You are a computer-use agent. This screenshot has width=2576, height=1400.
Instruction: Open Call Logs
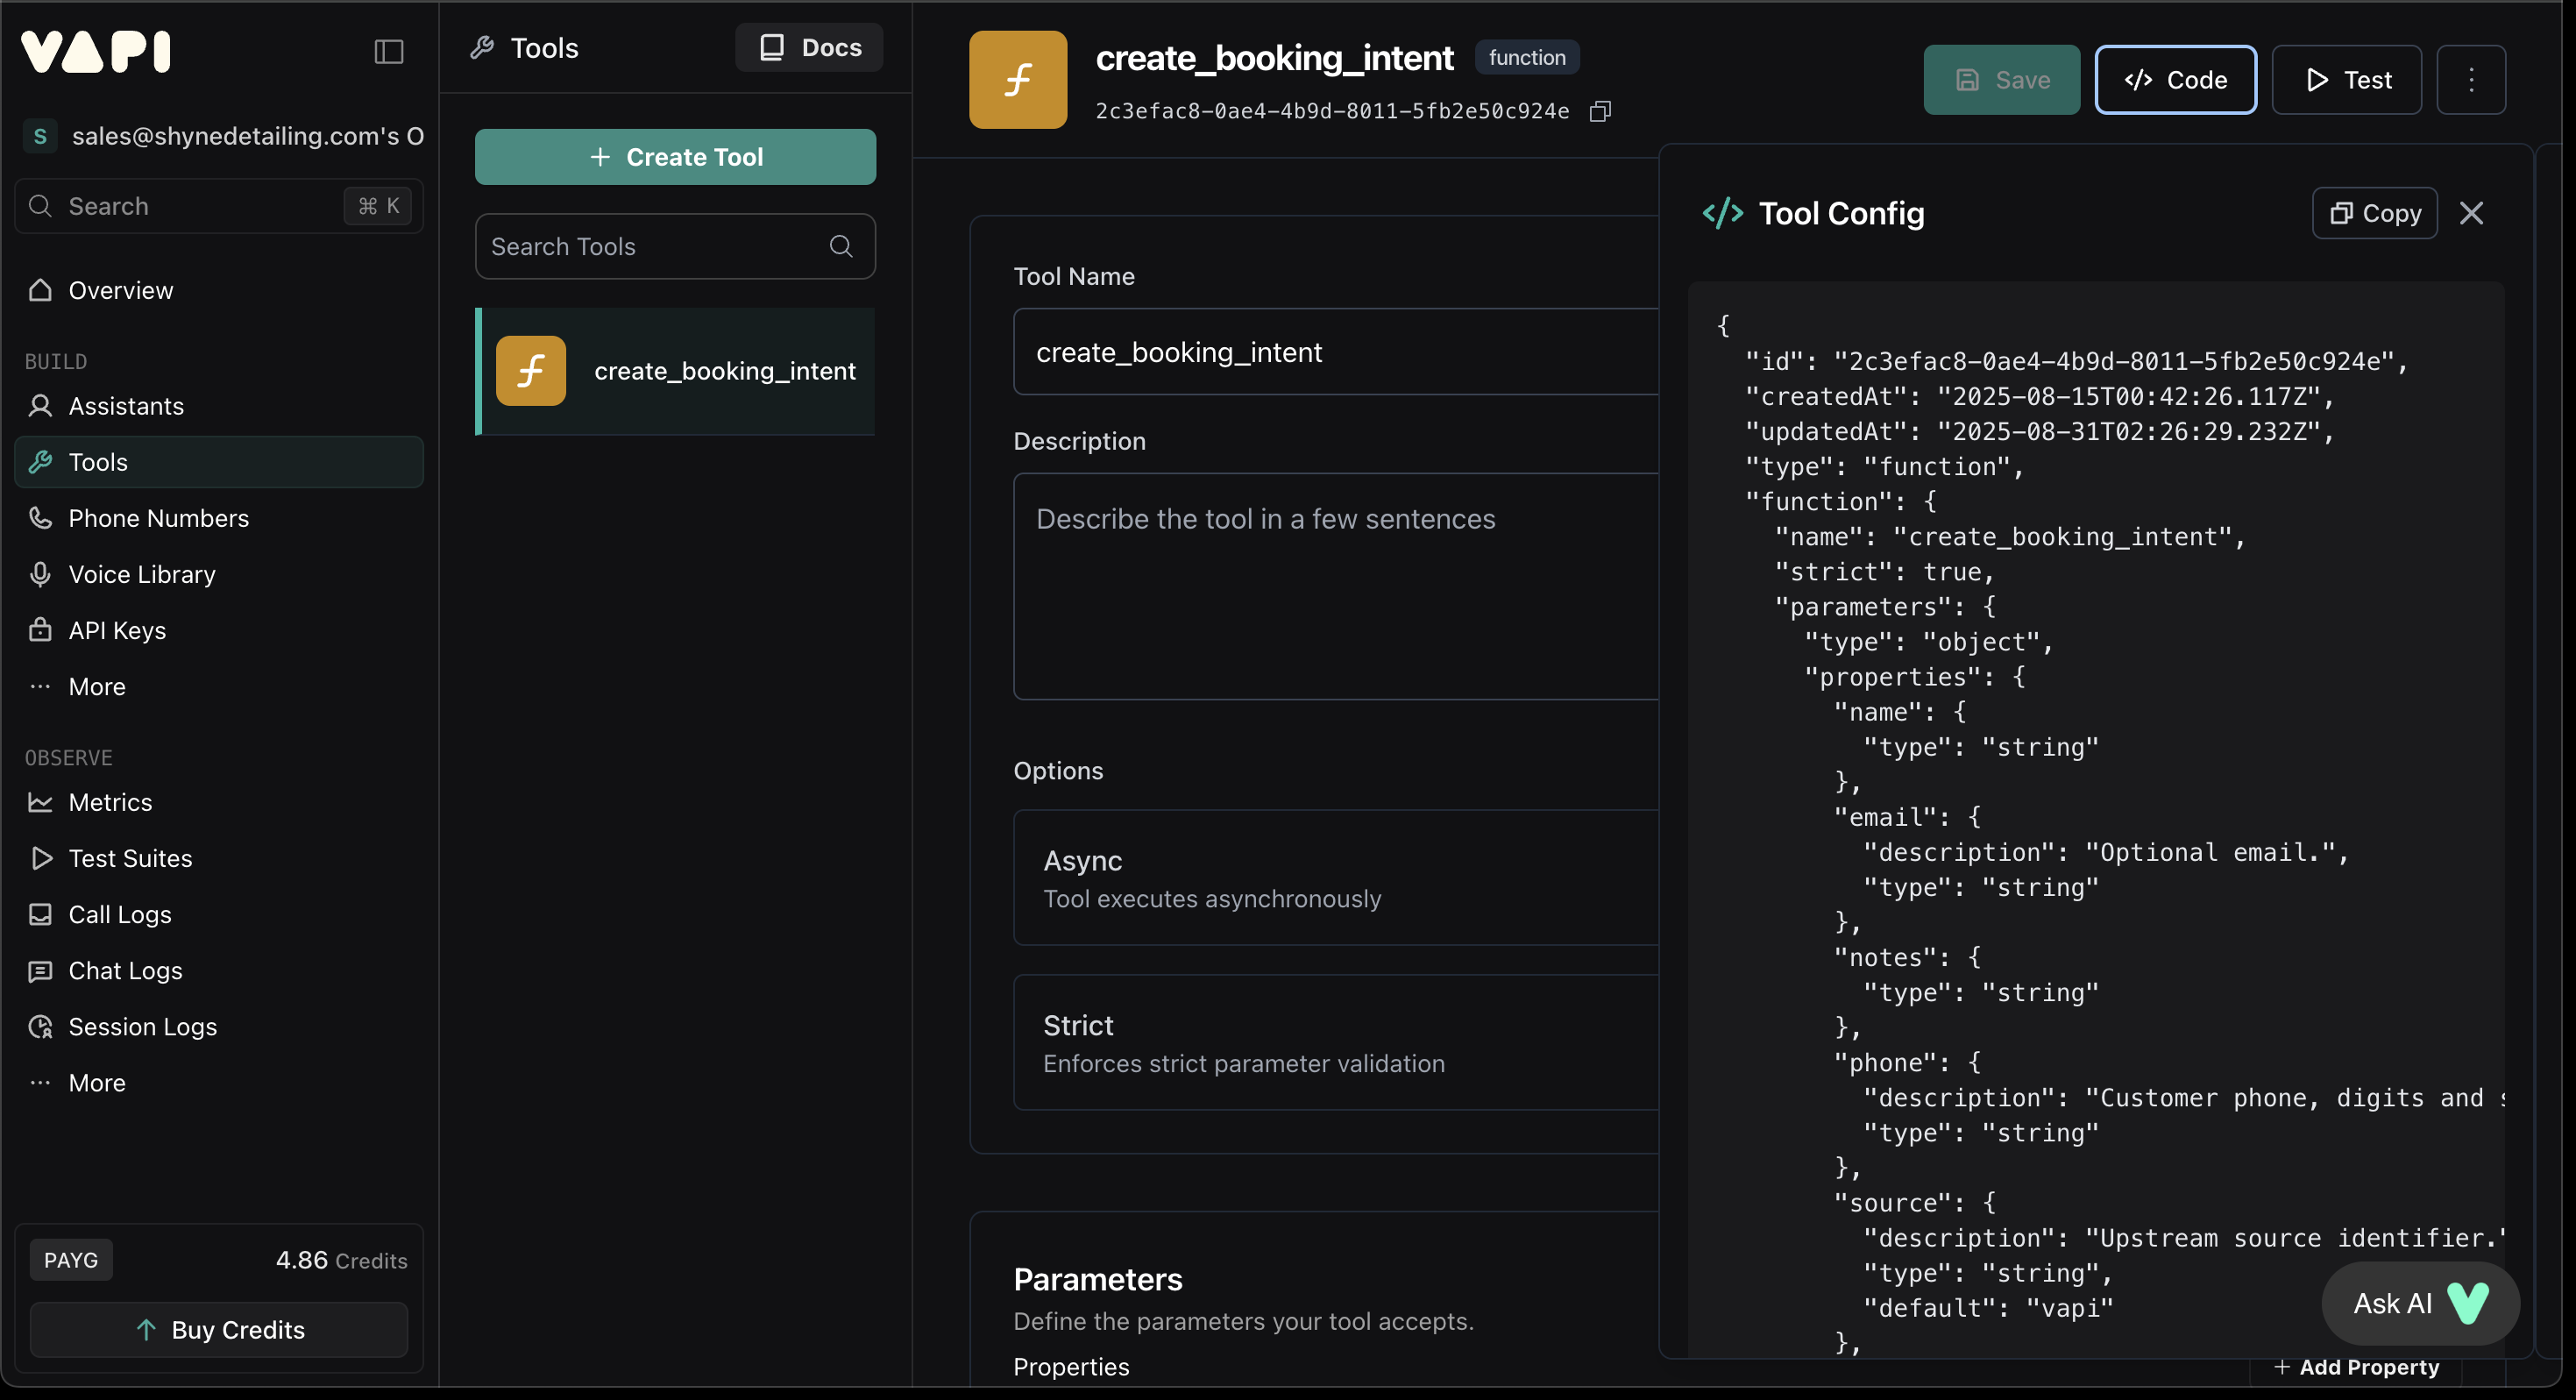(119, 914)
